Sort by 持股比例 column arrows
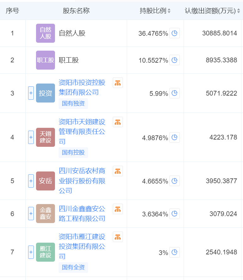The width and height of the screenshot is (243, 280). [169, 11]
